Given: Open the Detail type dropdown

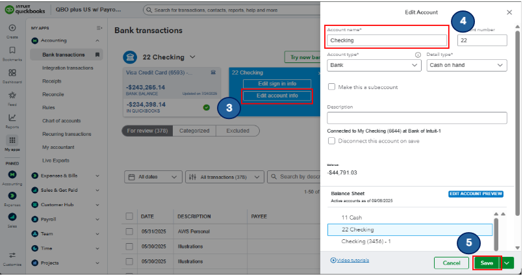Looking at the screenshot, I should click(x=466, y=65).
